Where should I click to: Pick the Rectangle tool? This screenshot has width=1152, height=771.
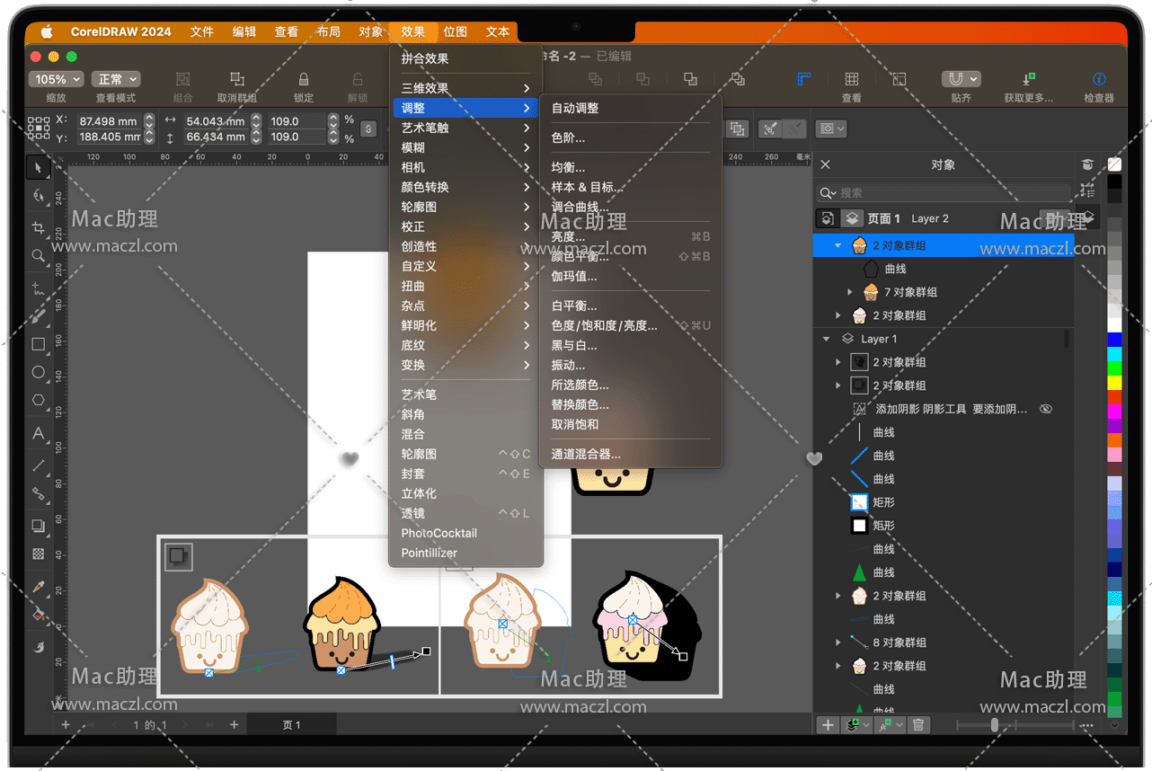tap(38, 344)
